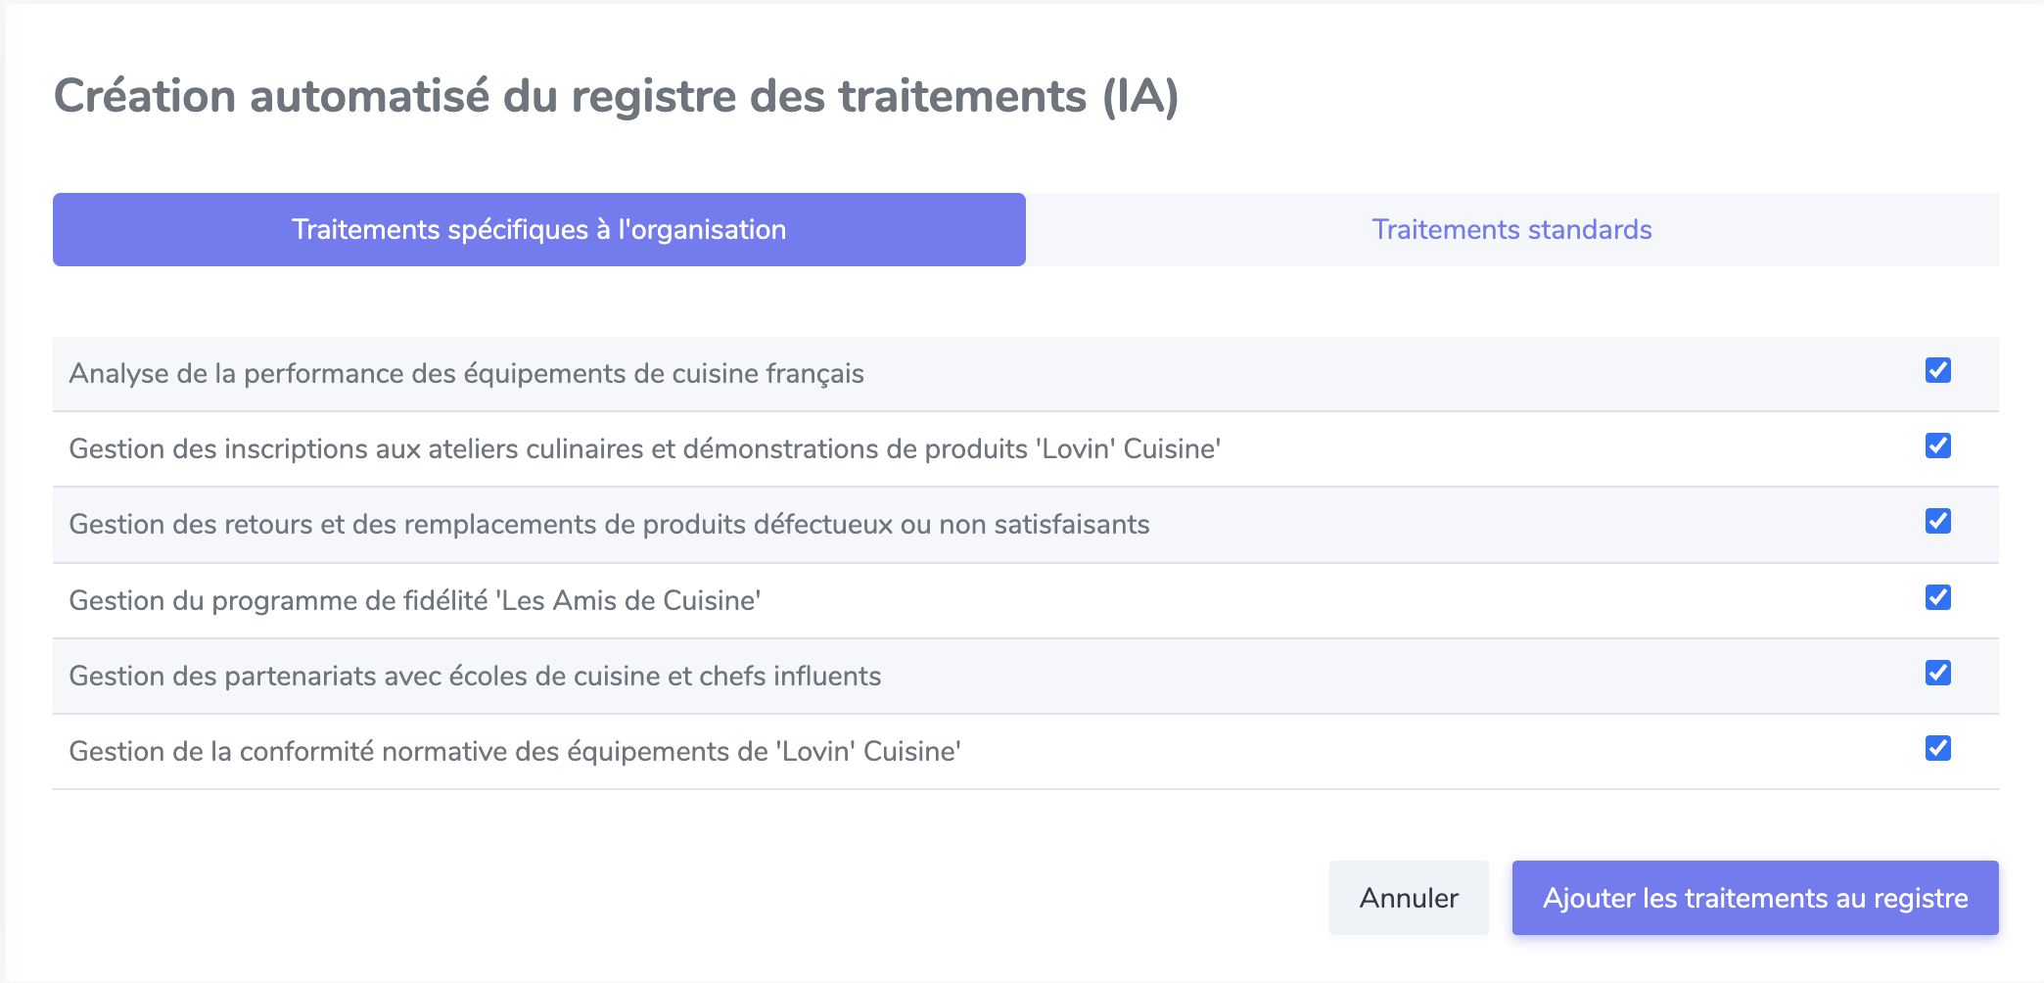Deselect the partenariats avec écoles checkbox

tap(1937, 673)
